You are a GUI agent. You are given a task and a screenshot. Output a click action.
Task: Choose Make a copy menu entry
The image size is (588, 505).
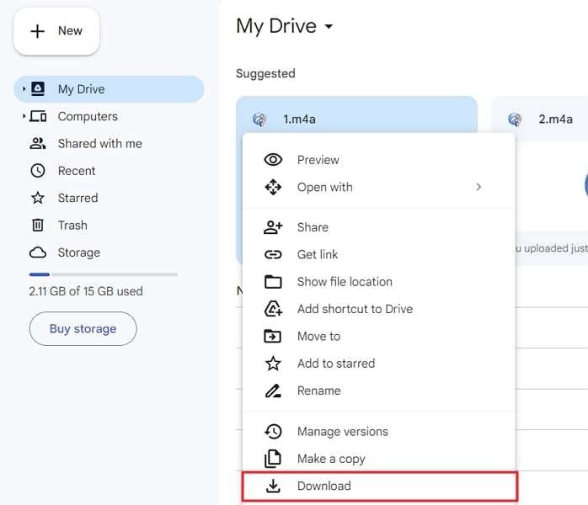(x=330, y=459)
